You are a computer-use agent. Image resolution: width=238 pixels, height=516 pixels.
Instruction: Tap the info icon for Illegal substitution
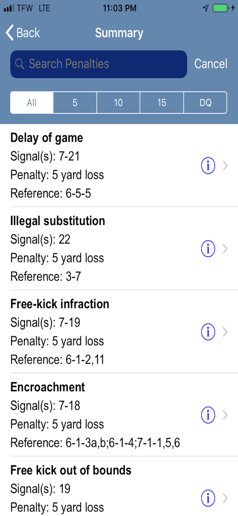click(208, 248)
